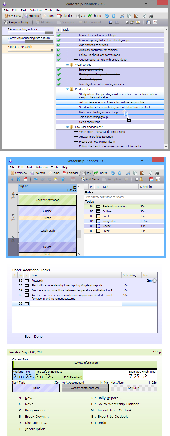
Task: Select 'Join a mentoring group' task
Action: (93, 117)
